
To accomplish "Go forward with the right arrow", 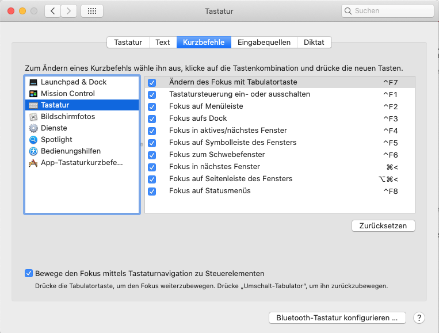I will [x=68, y=11].
